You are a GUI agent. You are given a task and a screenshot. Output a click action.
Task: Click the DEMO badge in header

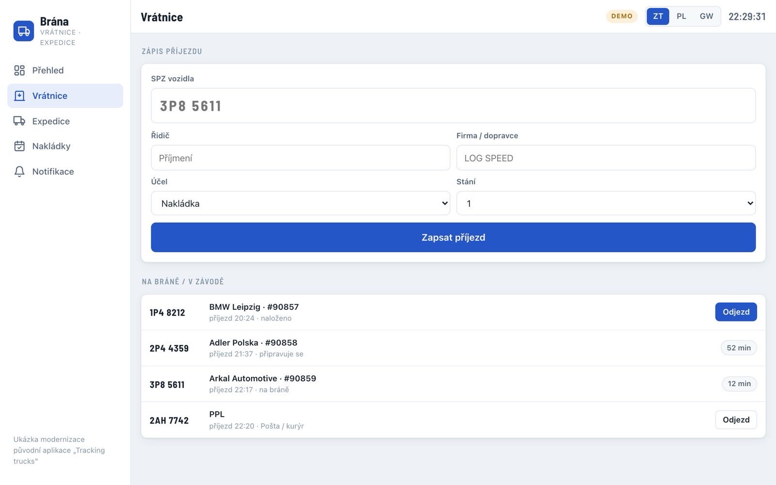tap(622, 16)
